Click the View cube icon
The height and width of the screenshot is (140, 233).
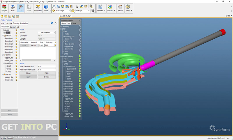click(46, 7)
